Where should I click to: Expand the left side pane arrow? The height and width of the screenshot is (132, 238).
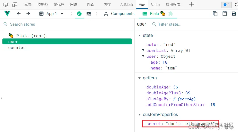[x=2, y=98]
